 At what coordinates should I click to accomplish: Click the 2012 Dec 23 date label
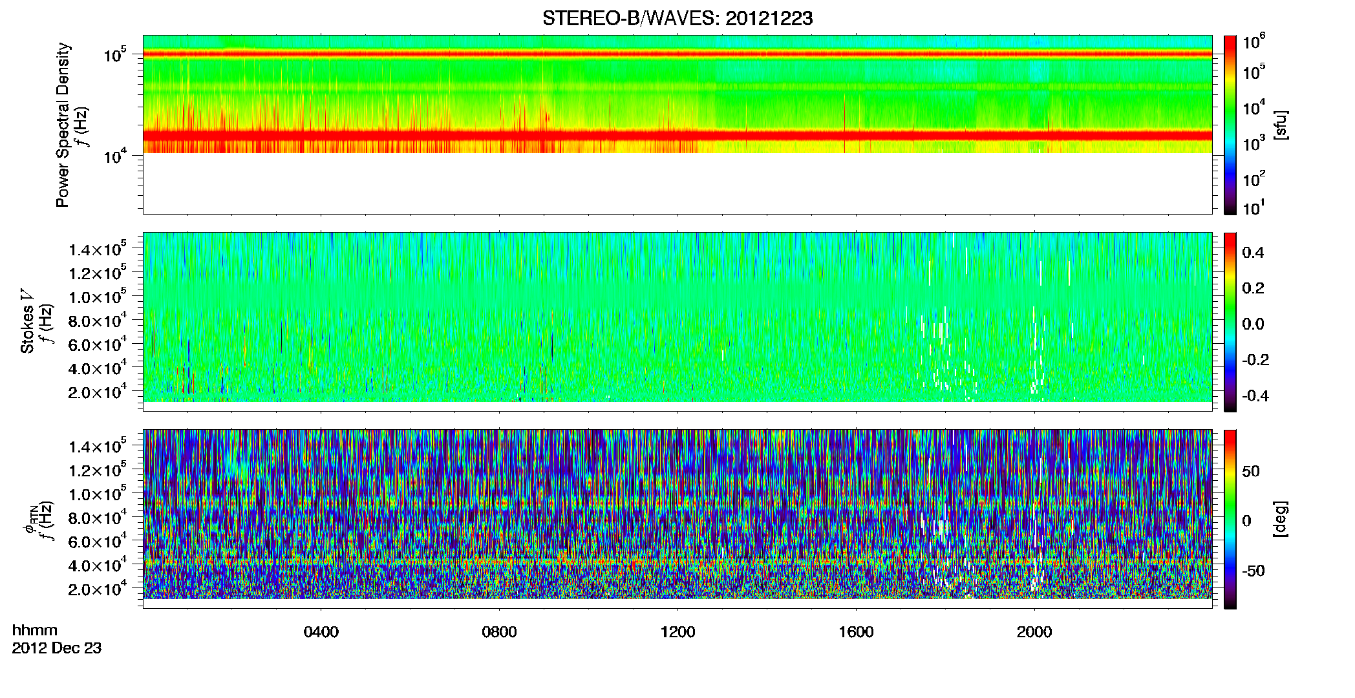[x=57, y=648]
